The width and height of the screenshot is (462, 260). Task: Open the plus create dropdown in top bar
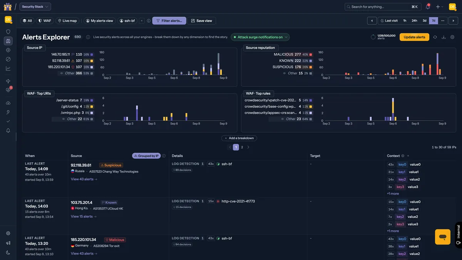[x=440, y=7]
